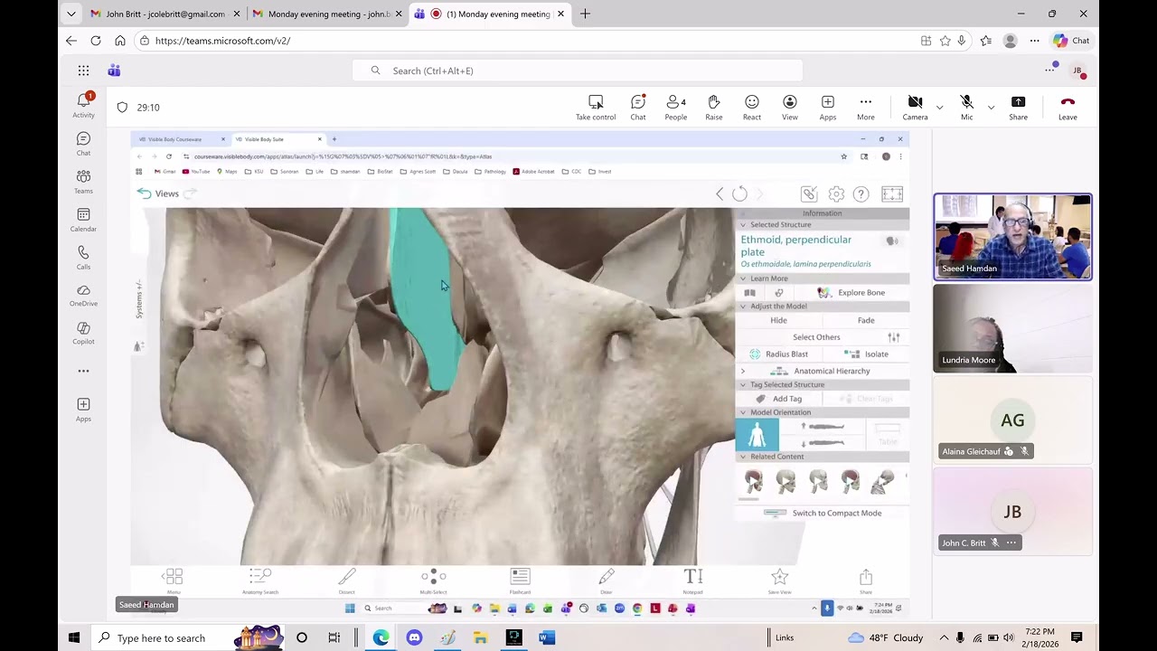Toggle Hide for the selected structure
This screenshot has height=651, width=1157.
(x=778, y=320)
